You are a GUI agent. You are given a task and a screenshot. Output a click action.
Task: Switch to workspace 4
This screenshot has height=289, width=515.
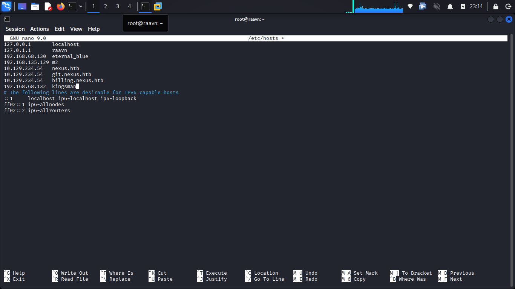click(x=130, y=6)
